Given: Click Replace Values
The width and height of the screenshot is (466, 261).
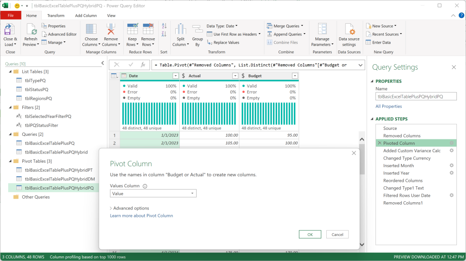Looking at the screenshot, I should pyautogui.click(x=223, y=42).
